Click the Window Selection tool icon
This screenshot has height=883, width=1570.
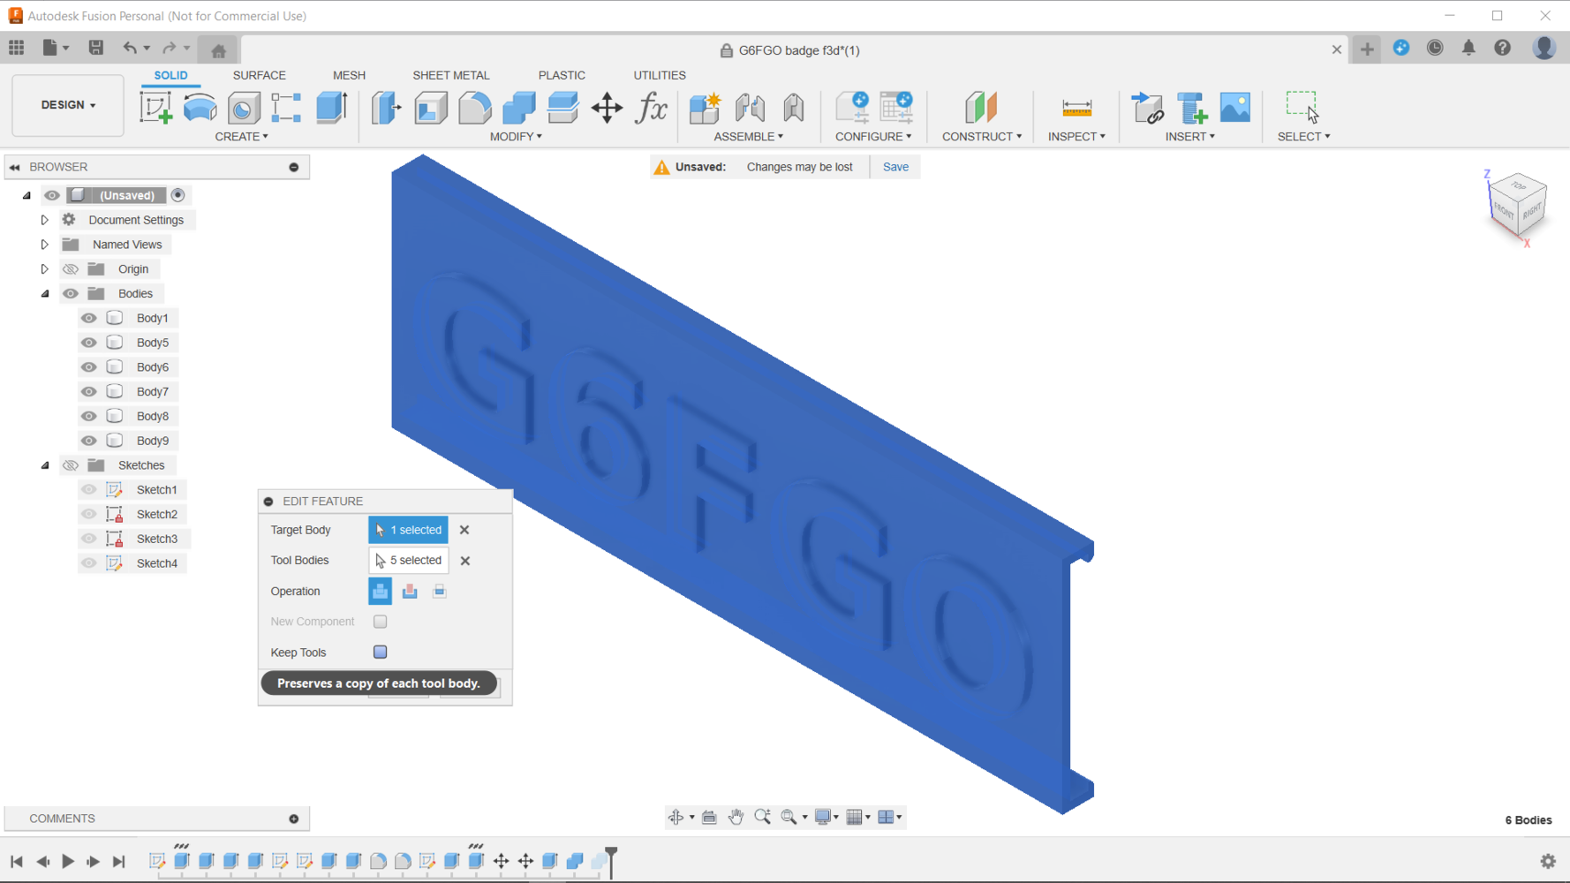pos(1302,106)
